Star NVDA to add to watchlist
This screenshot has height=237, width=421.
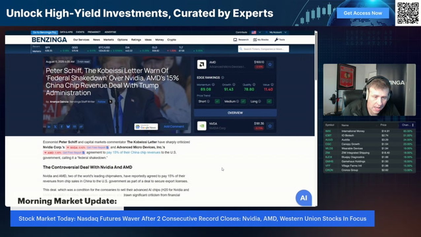click(270, 126)
